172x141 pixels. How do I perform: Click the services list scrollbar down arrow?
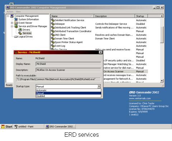tap(162, 81)
